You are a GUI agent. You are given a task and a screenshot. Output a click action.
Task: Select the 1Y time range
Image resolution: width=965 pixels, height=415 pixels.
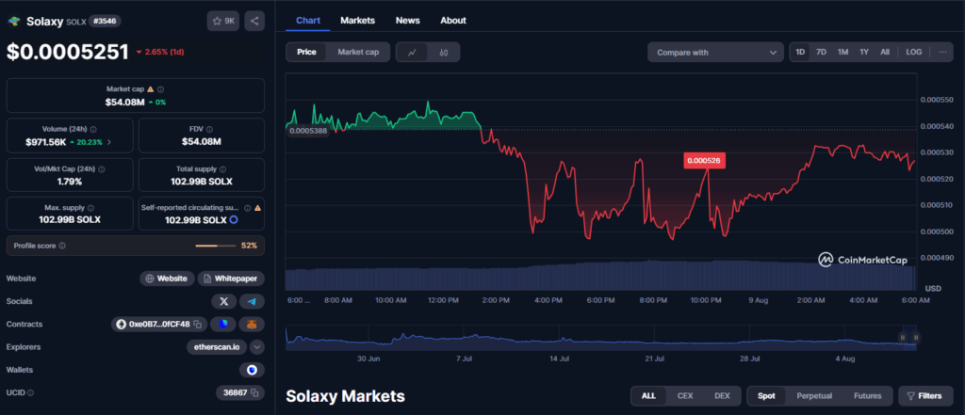click(x=864, y=53)
